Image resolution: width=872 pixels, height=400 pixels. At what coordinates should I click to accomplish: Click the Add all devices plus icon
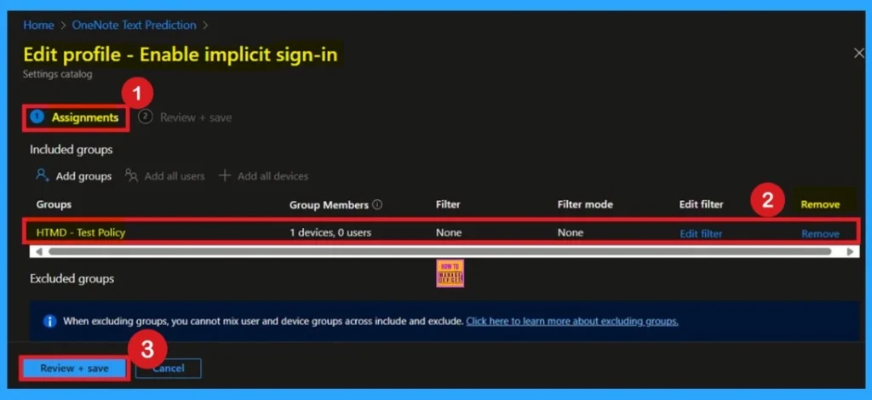click(225, 175)
